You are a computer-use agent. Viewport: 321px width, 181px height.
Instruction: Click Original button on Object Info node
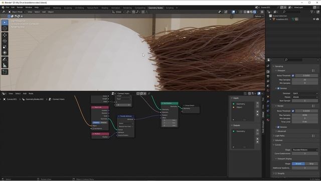tap(96, 123)
